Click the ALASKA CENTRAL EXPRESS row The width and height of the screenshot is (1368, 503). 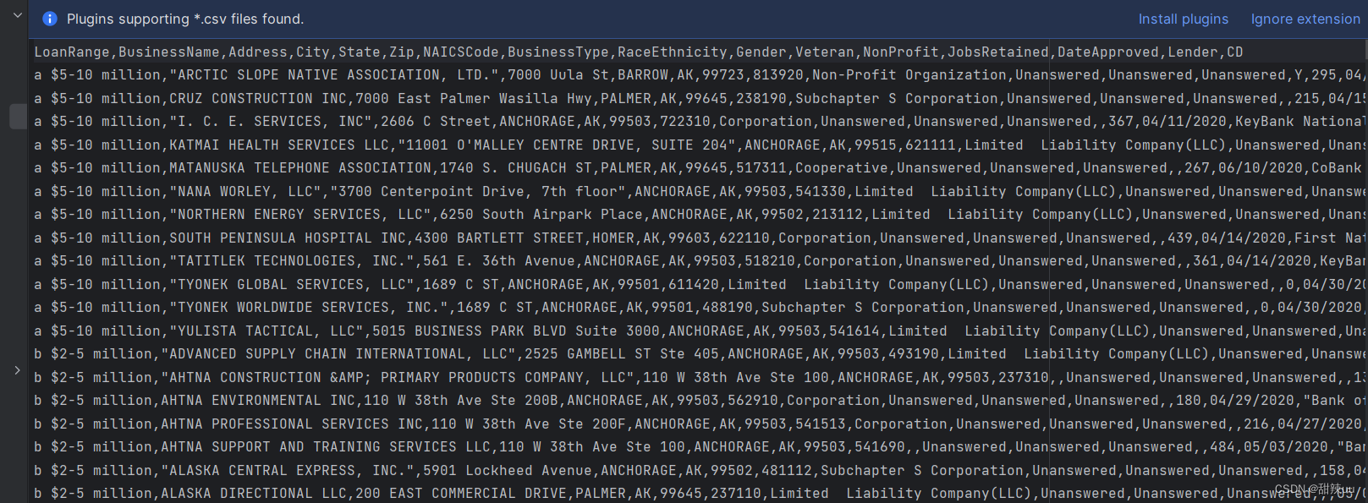[700, 471]
